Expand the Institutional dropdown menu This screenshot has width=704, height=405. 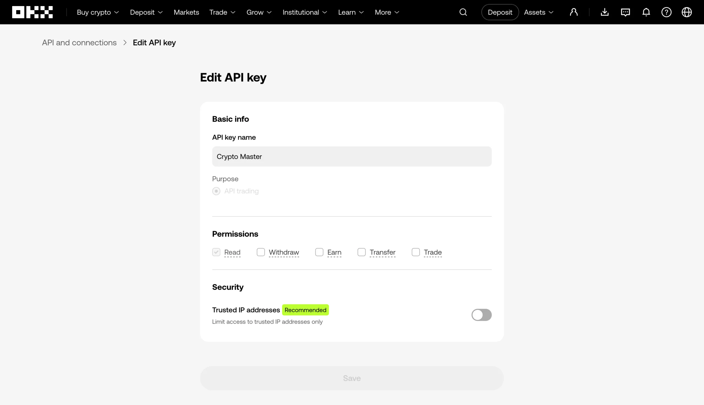(305, 12)
